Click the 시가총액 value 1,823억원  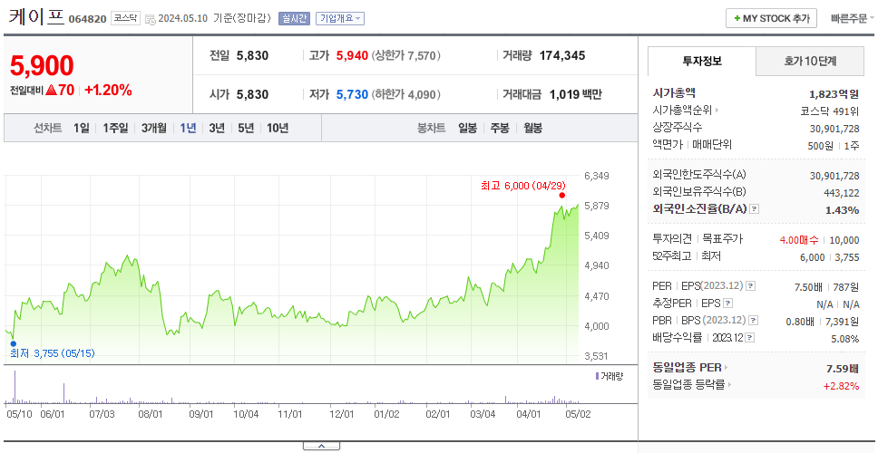pyautogui.click(x=834, y=94)
